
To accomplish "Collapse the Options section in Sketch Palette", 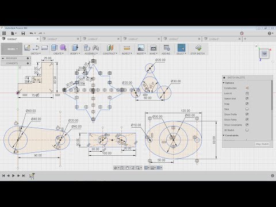I will [224, 83].
